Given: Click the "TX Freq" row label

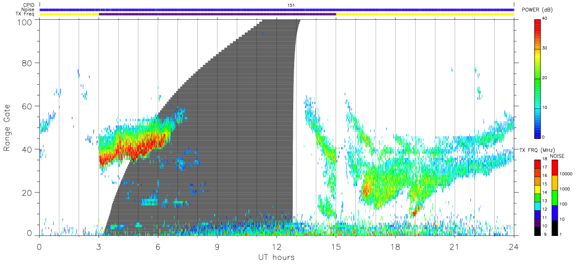Looking at the screenshot, I should [x=25, y=14].
